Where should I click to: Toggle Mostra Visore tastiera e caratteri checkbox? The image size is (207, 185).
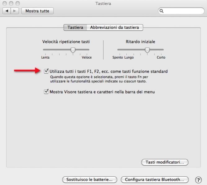tap(47, 92)
